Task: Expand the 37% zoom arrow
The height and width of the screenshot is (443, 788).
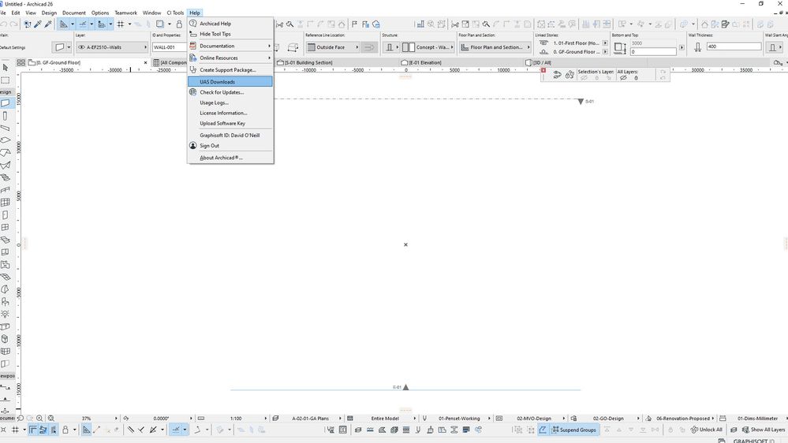Action: click(116, 418)
